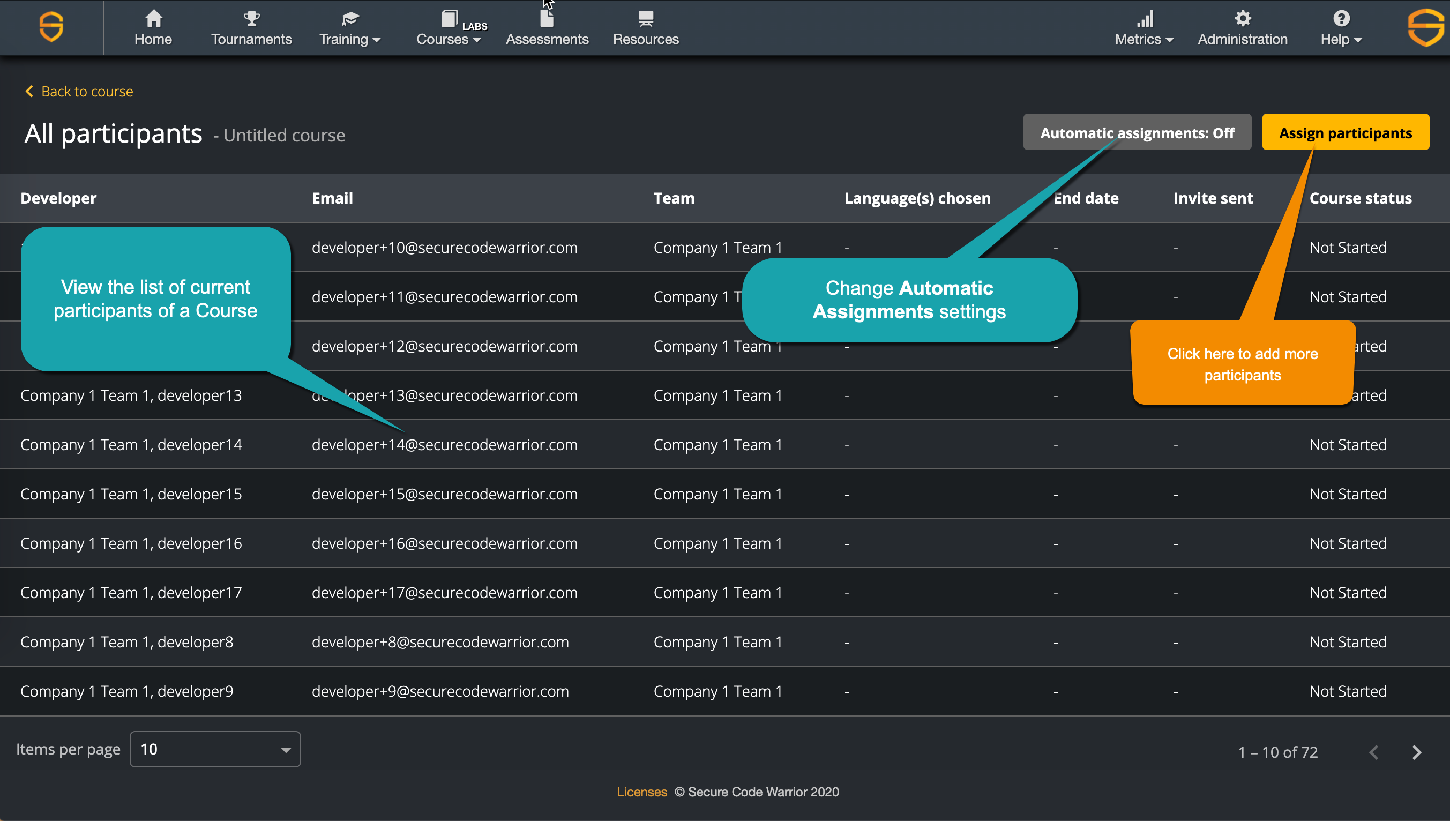Click the Metrics bar chart icon
This screenshot has width=1450, height=821.
click(x=1145, y=19)
